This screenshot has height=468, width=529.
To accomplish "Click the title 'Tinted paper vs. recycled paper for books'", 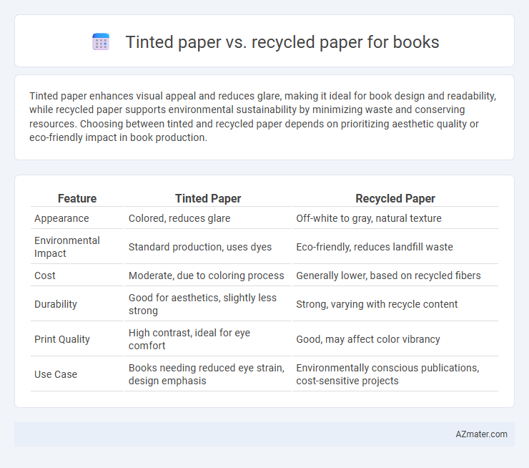I will pos(282,42).
